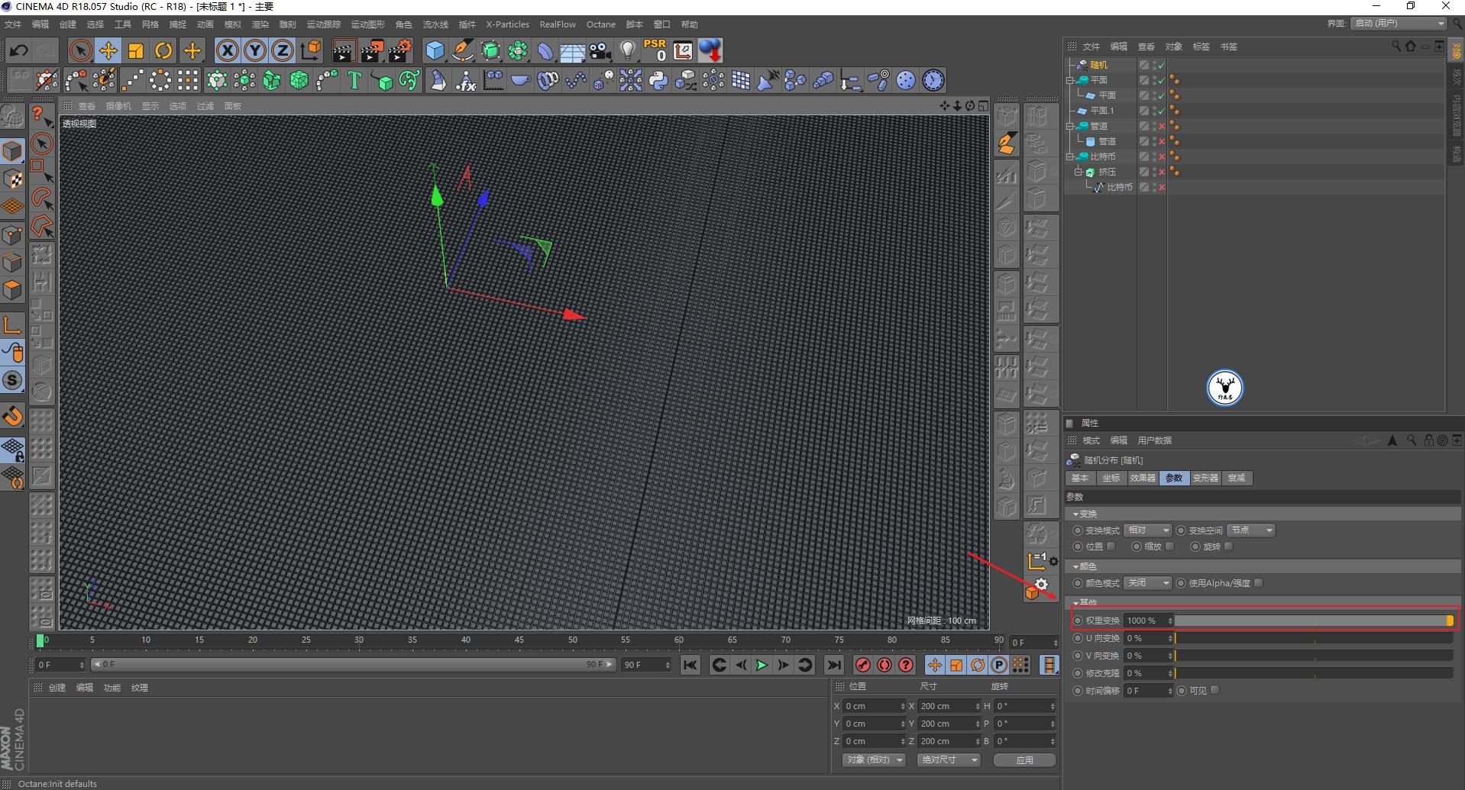This screenshot has height=790, width=1465.
Task: Collapse the 变换 section
Action: click(1076, 514)
